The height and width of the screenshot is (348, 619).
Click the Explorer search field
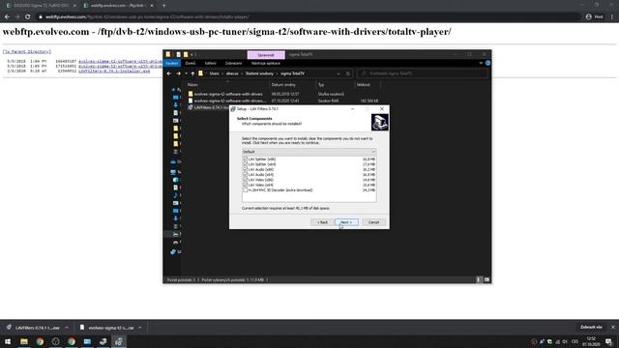423,73
